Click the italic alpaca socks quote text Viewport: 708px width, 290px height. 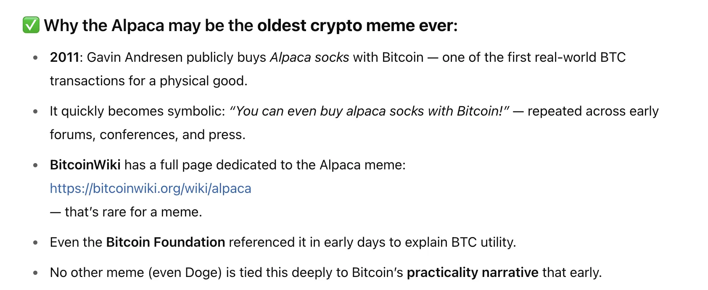pyautogui.click(x=369, y=111)
